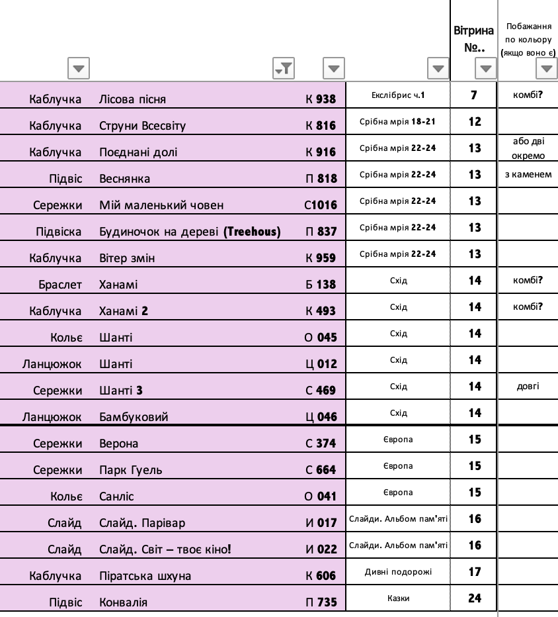This screenshot has height=617, width=558.
Task: Select the cell Екслібрис ч.1
Action: [x=398, y=95]
